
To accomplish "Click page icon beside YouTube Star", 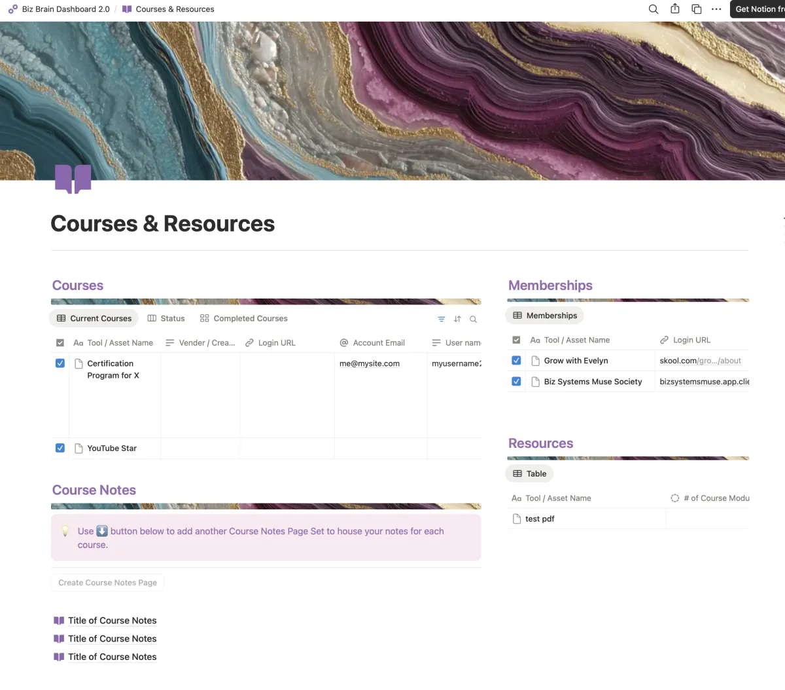I will 78,448.
